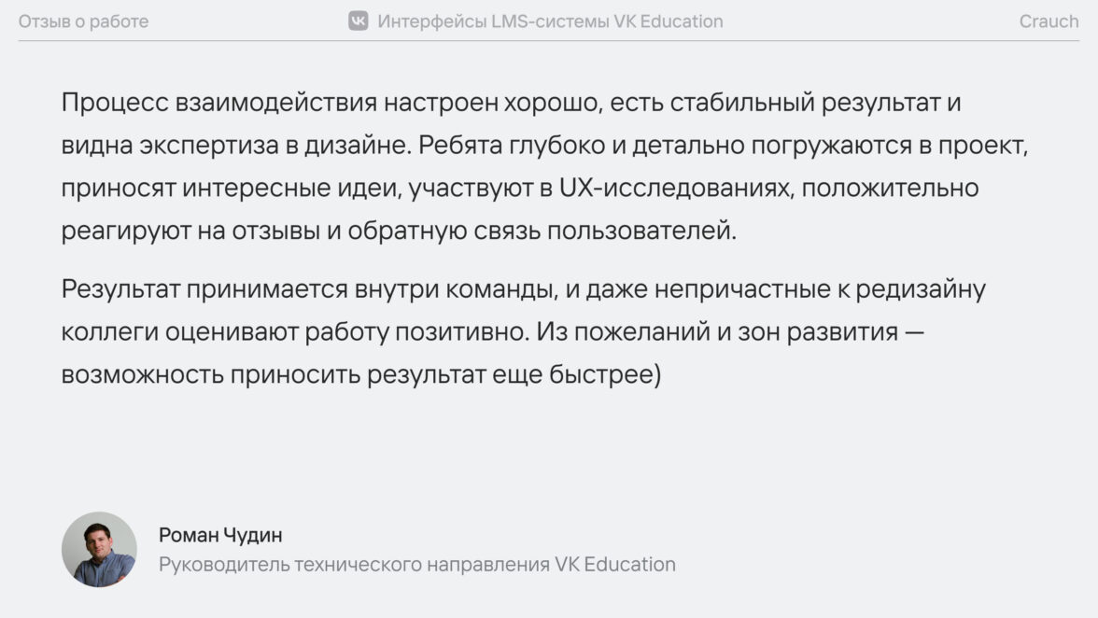Click the phrase "стабильный результат"
The image size is (1098, 618).
pyautogui.click(x=794, y=102)
